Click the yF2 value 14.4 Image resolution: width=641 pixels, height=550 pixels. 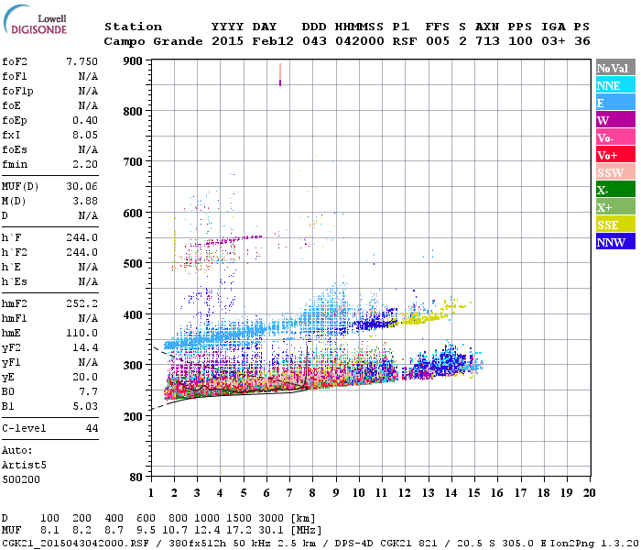(x=85, y=347)
